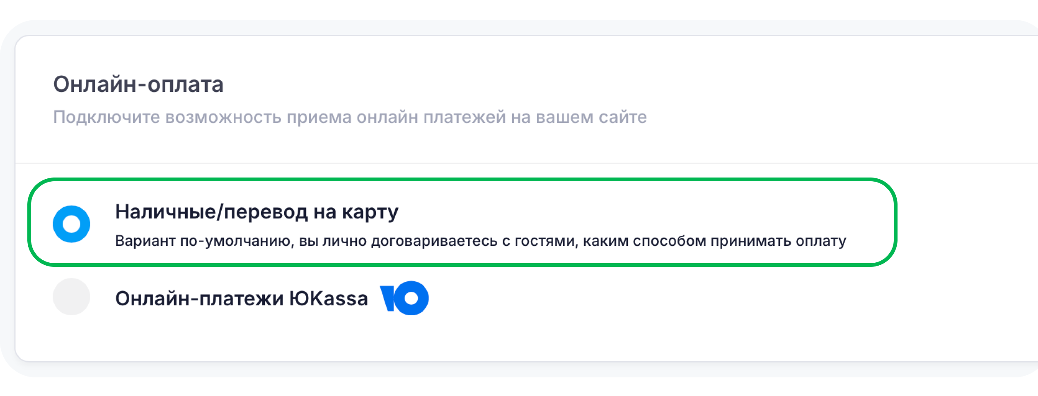1038x396 pixels.
Task: Enable the Онлайн-платежи ЮKassa radio button
Action: pyautogui.click(x=71, y=297)
